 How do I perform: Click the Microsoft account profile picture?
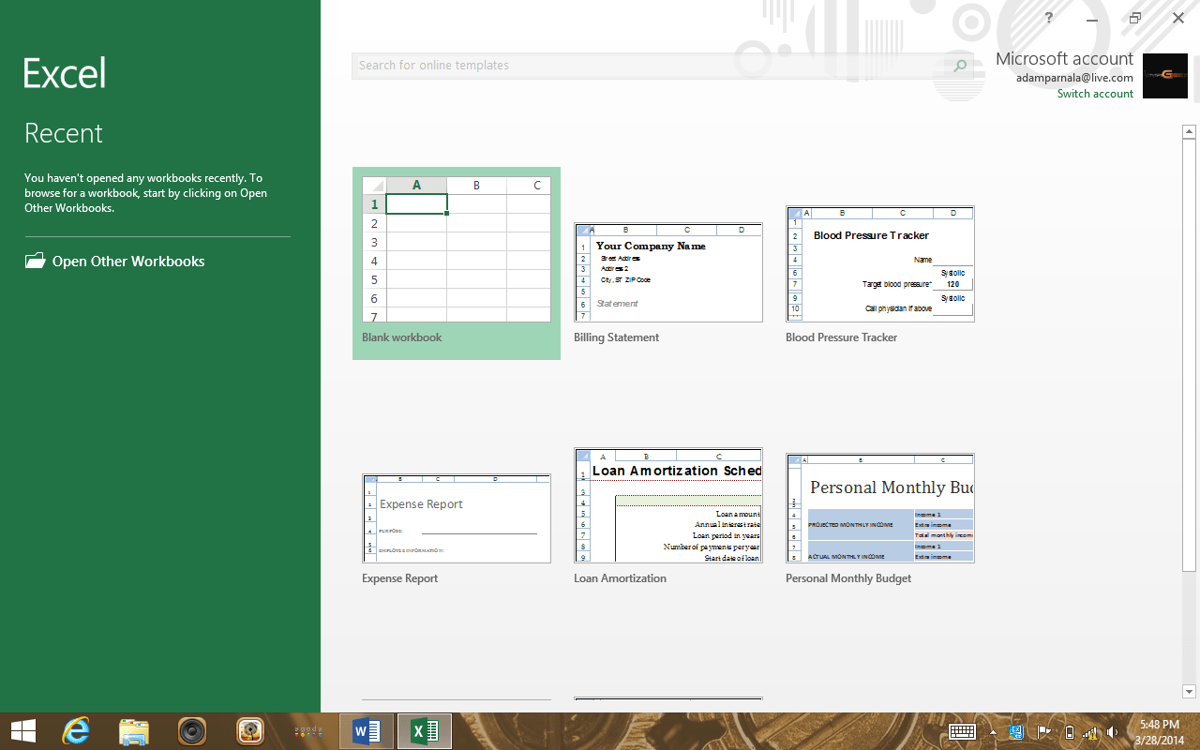tap(1165, 76)
